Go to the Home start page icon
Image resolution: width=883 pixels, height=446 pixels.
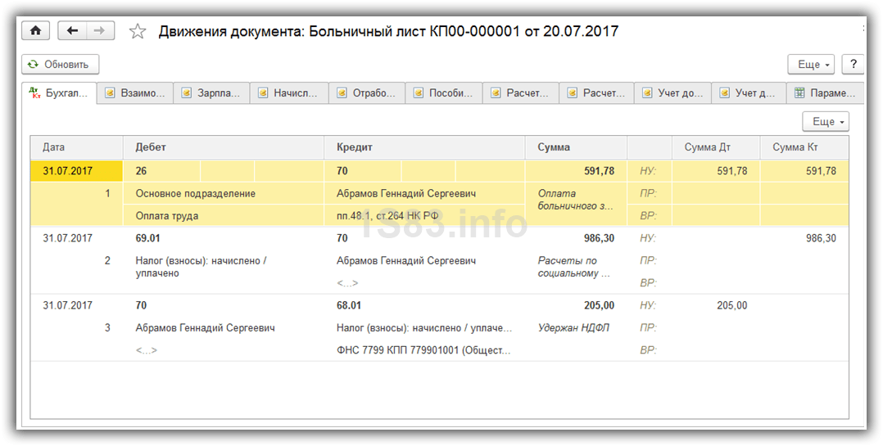[35, 31]
